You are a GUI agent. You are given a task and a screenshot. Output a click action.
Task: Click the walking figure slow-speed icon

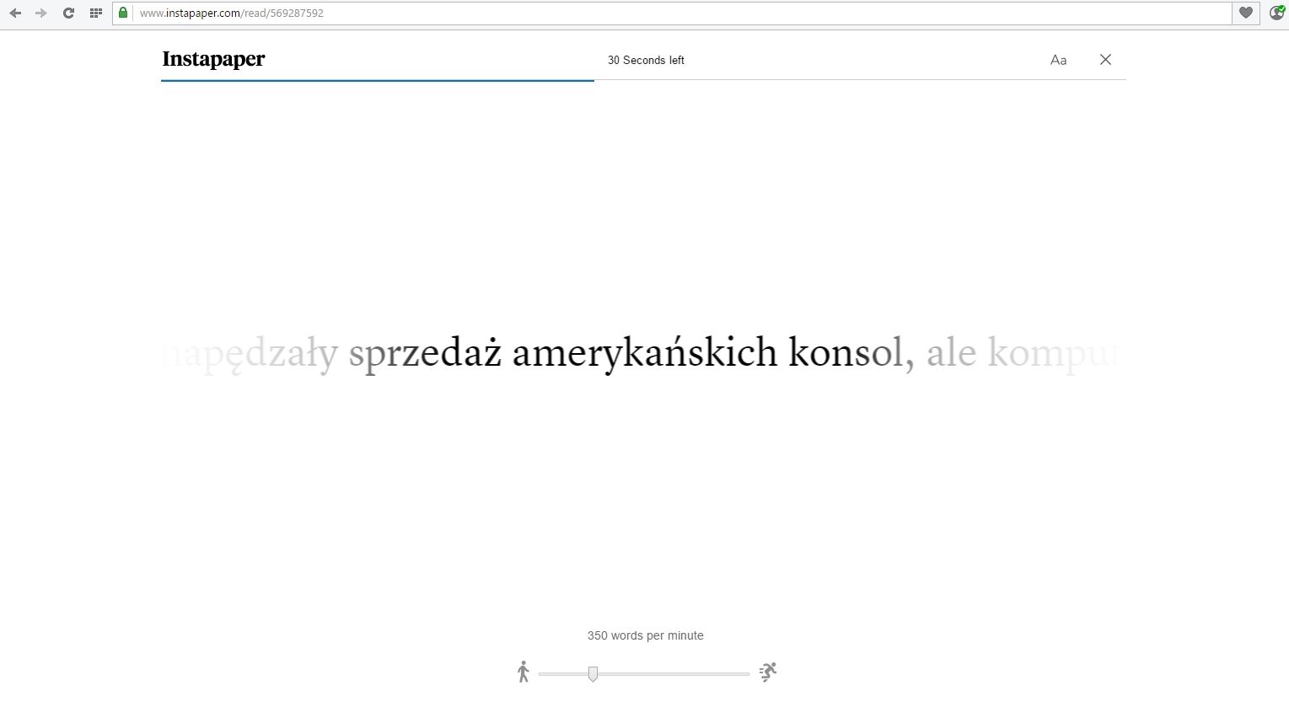tap(524, 672)
